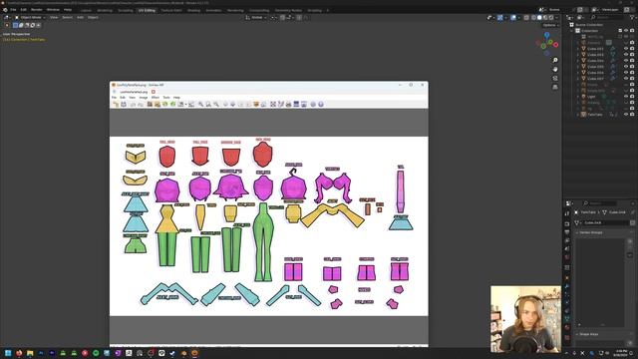Open editor type selector in 3D viewport
Screen dimensions: 638x359
tap(7, 18)
